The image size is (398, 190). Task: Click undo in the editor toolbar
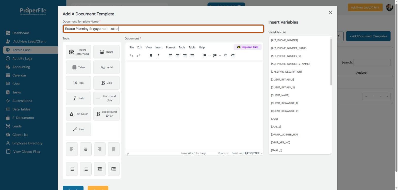(131, 56)
